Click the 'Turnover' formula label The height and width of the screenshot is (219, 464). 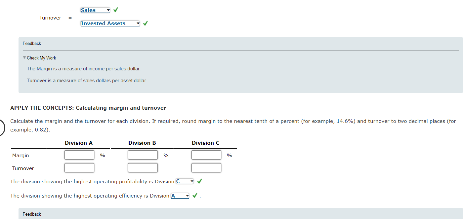[50, 18]
